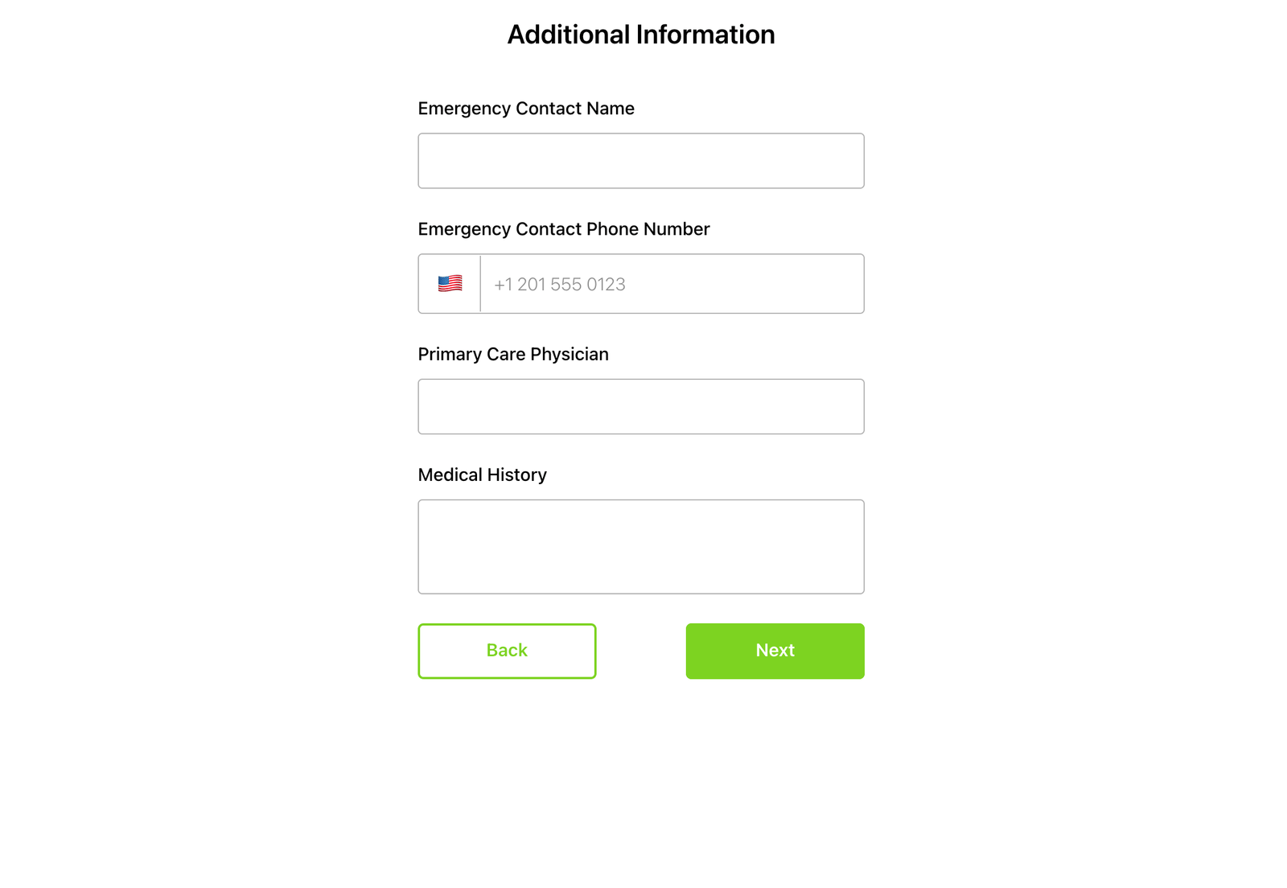Click the Medical History label
This screenshot has height=888, width=1287.
pyautogui.click(x=481, y=475)
